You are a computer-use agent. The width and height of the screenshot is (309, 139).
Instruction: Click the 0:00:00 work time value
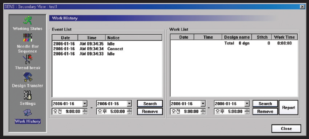[x=284, y=43]
